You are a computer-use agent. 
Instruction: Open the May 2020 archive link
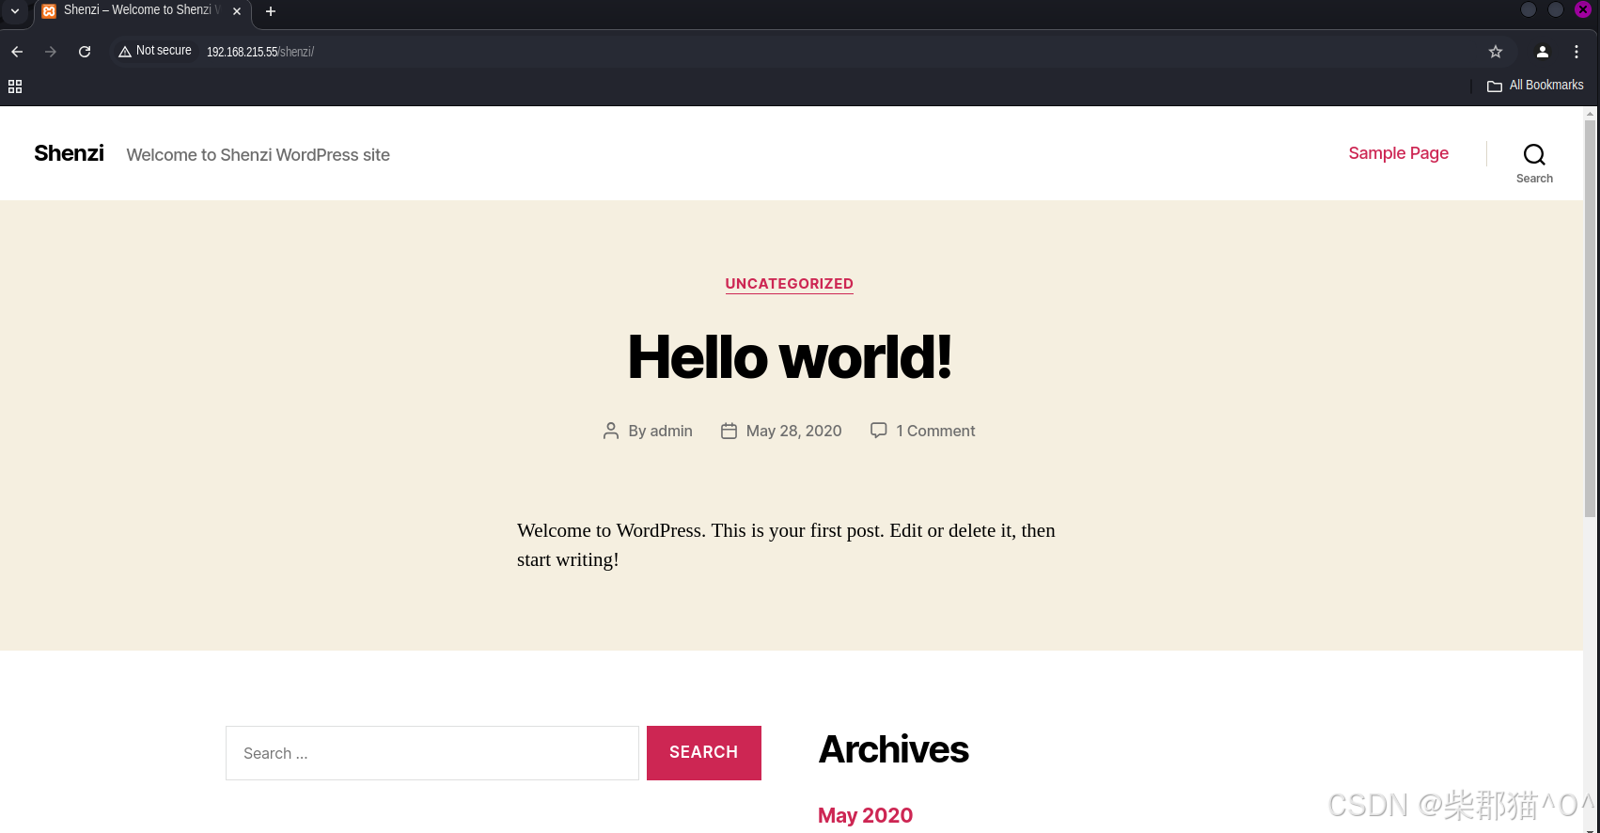[x=865, y=815]
